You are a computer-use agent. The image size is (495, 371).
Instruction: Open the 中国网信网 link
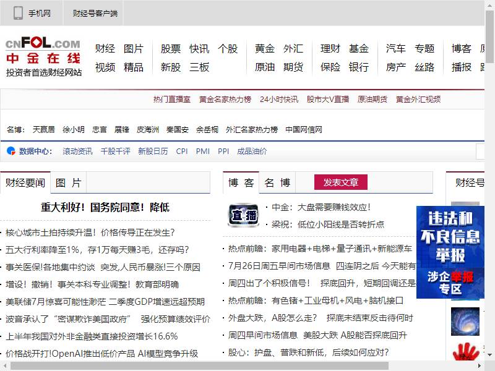(x=304, y=130)
